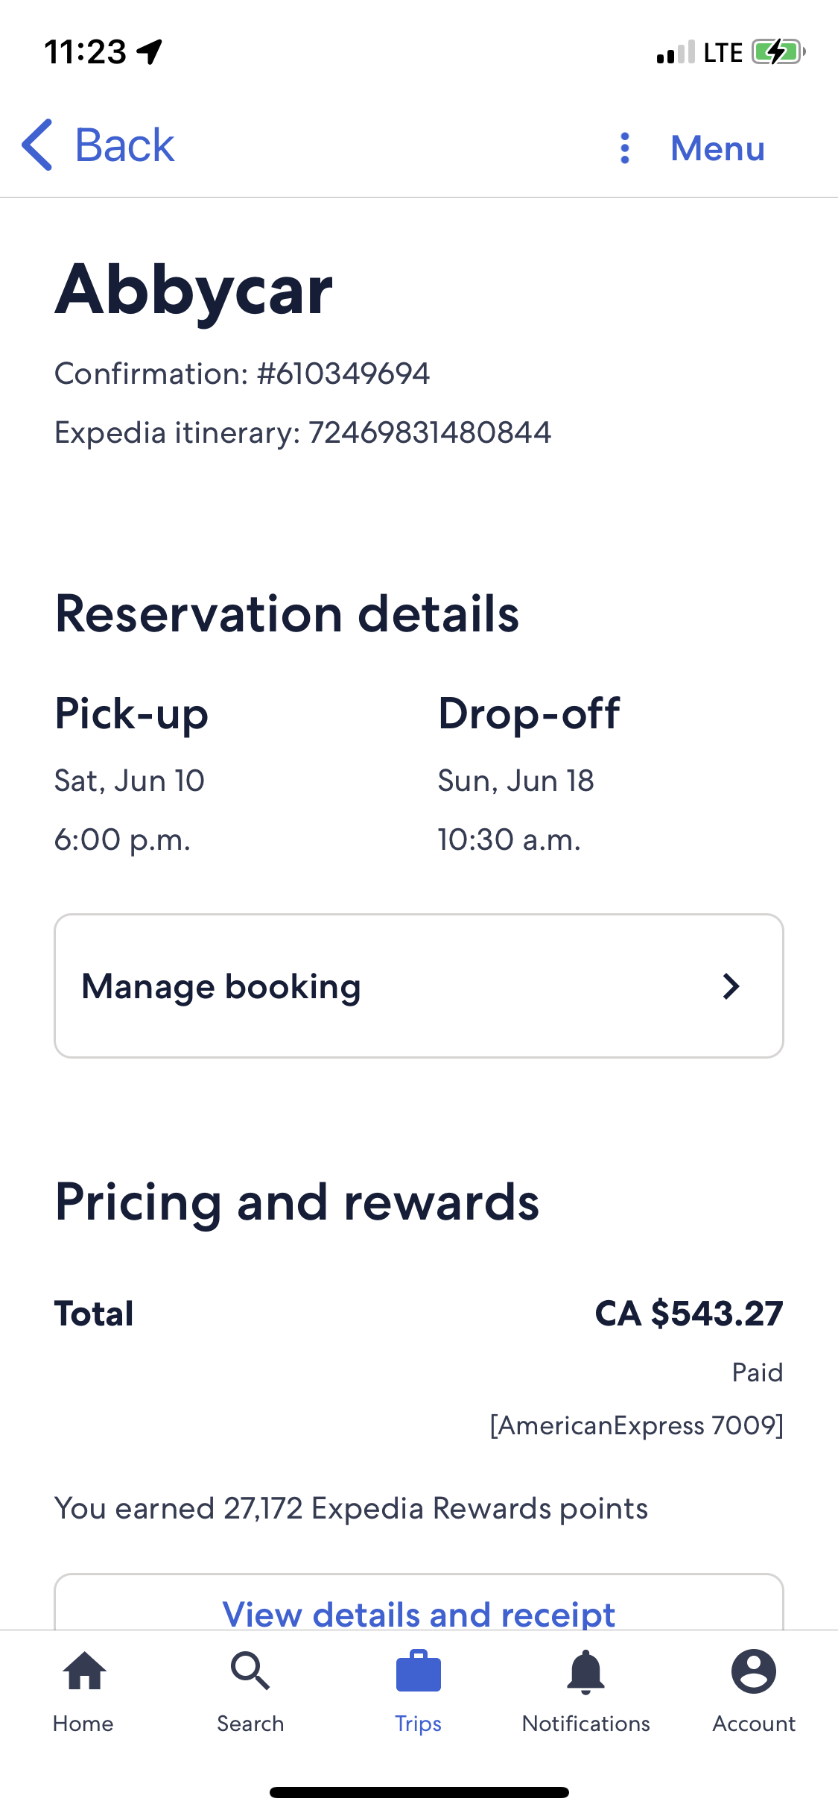Open View details and receipt

click(419, 1613)
